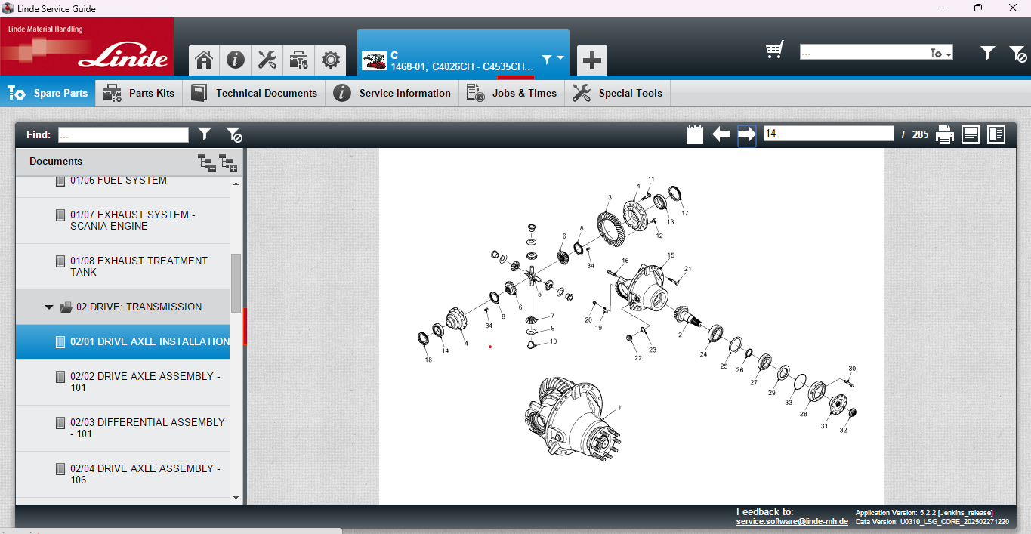
Task: Print the current page
Action: pyautogui.click(x=945, y=134)
